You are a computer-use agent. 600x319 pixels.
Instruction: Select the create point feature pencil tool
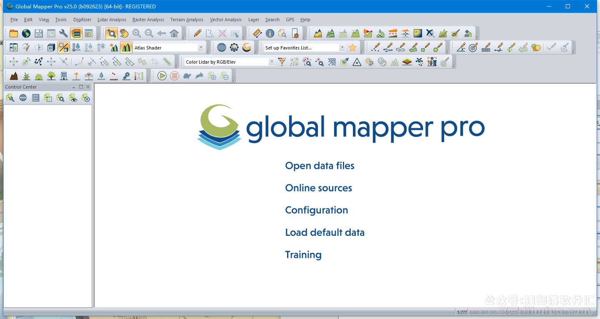[375, 47]
